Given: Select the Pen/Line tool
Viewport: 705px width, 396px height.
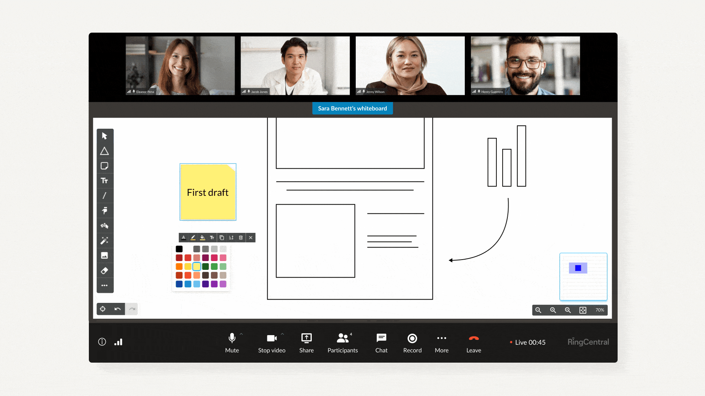Looking at the screenshot, I should tap(105, 196).
